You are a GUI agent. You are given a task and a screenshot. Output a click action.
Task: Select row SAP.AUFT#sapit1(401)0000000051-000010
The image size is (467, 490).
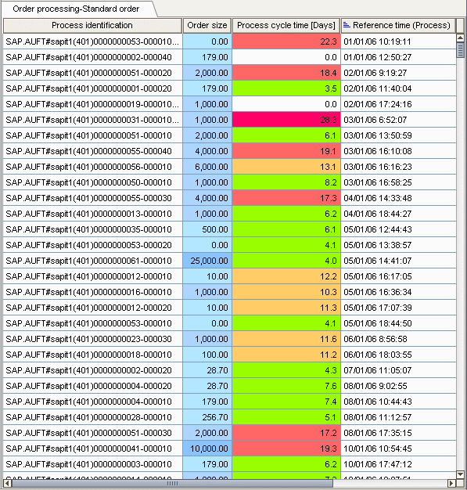pos(230,135)
